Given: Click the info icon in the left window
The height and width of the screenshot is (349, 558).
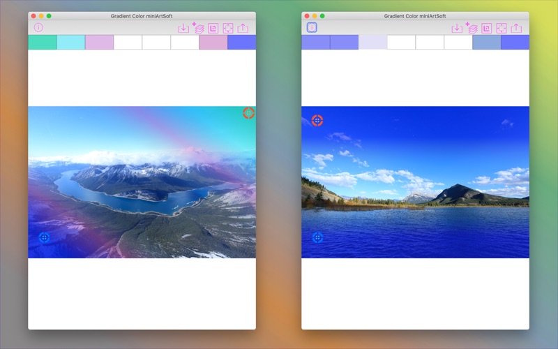Looking at the screenshot, I should pos(38,28).
